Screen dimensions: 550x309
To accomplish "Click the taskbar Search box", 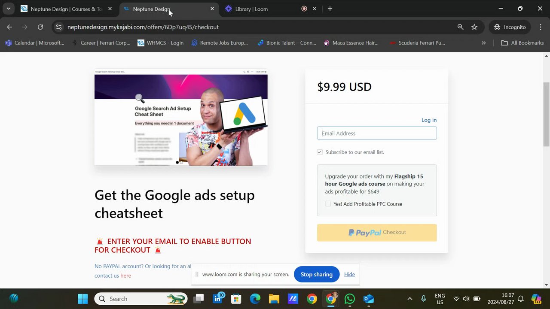I will [x=141, y=299].
